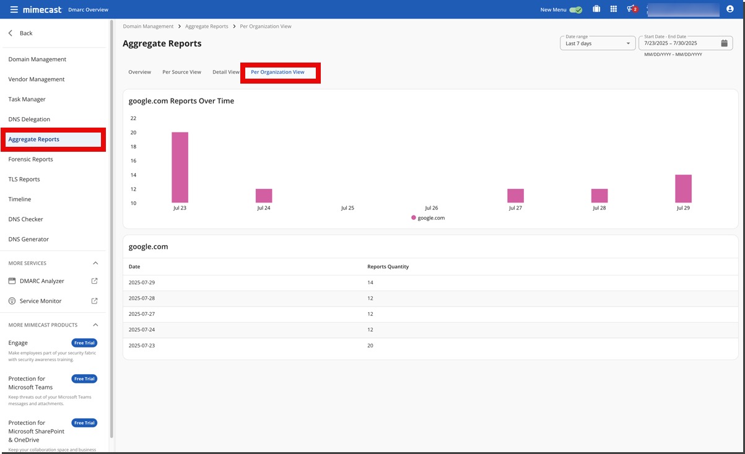Screen dimensions: 745x454
Task: Open the user account avatar icon
Action: (730, 9)
